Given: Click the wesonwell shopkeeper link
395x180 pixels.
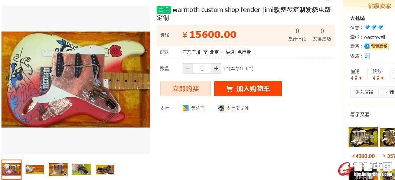Looking at the screenshot, I should point(374,37).
